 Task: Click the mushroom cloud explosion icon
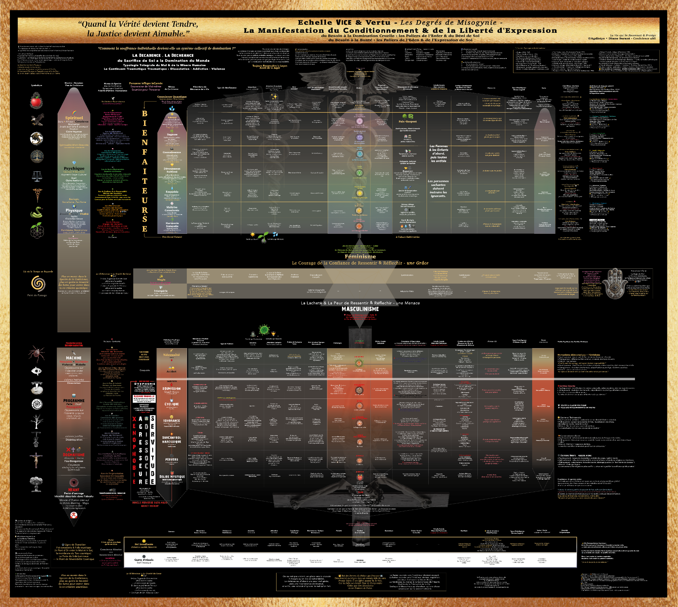point(37,483)
